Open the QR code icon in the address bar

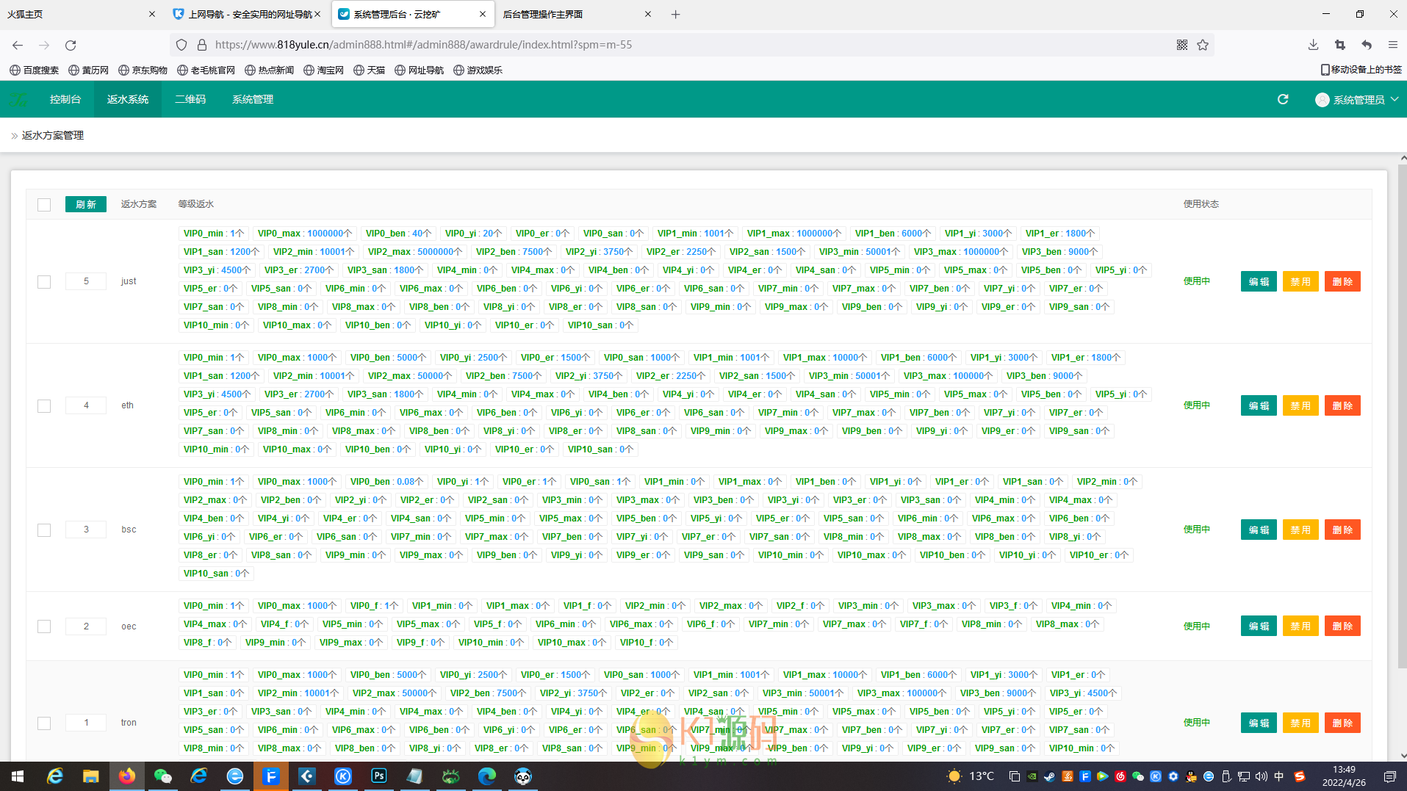(x=1182, y=45)
